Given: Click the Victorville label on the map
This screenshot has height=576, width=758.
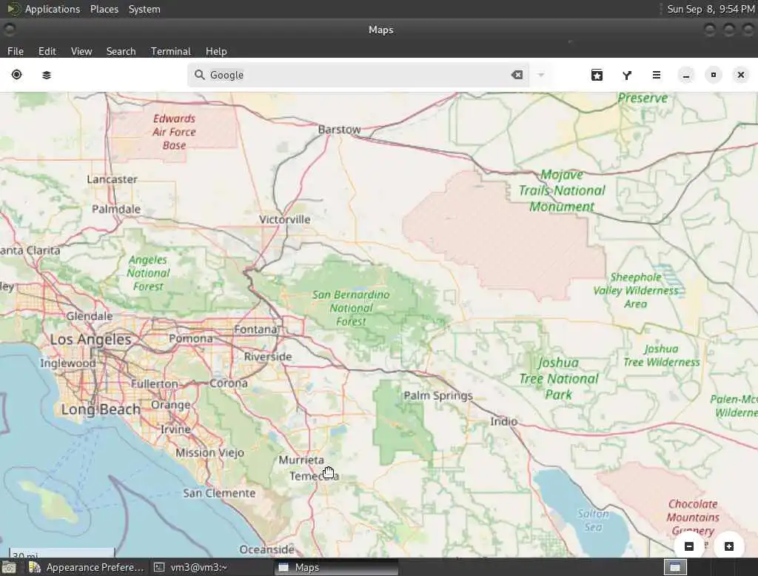Looking at the screenshot, I should click(285, 220).
